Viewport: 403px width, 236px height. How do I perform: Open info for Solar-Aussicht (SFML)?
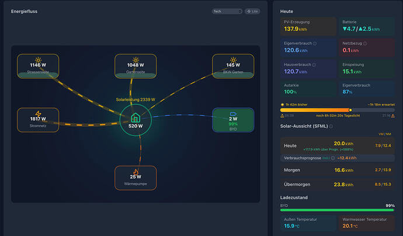point(331,126)
